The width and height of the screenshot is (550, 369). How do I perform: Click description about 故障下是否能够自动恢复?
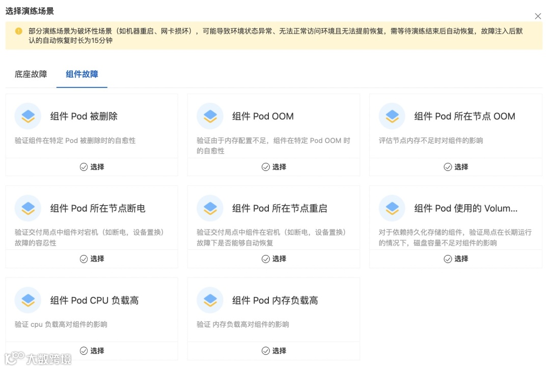272,238
